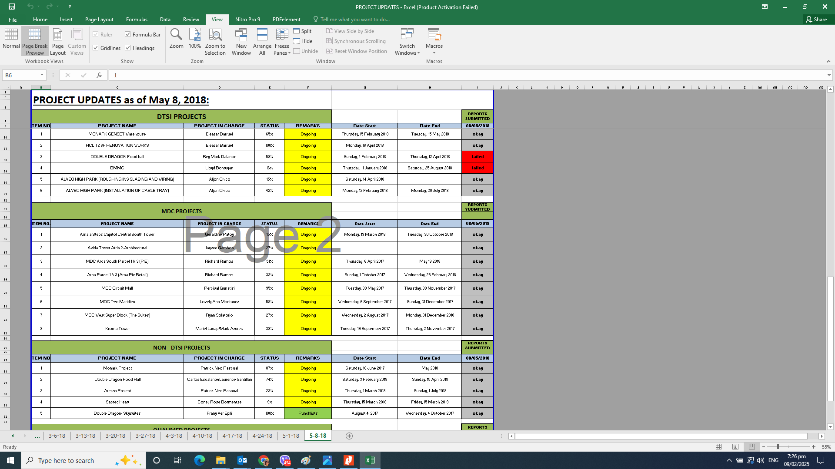
Task: Toggle the Formula Bar checkbox
Action: click(128, 34)
